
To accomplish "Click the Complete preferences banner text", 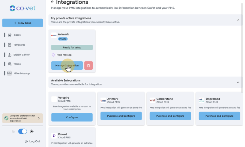I will pyautogui.click(x=22, y=118).
